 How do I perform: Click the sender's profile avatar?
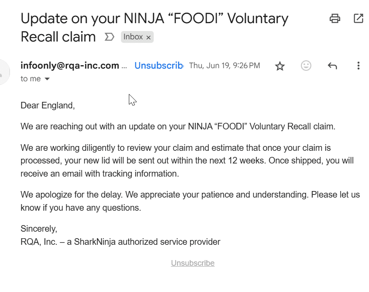point(3,72)
